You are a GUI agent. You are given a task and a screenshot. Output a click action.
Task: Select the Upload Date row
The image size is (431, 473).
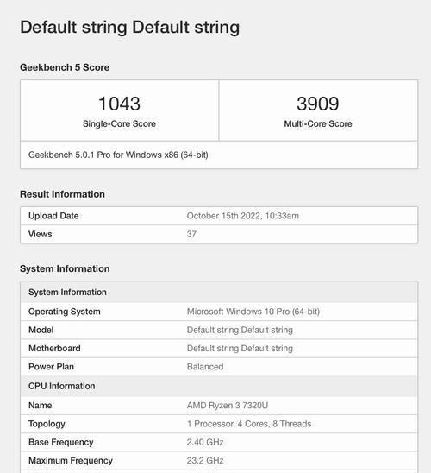(x=219, y=216)
